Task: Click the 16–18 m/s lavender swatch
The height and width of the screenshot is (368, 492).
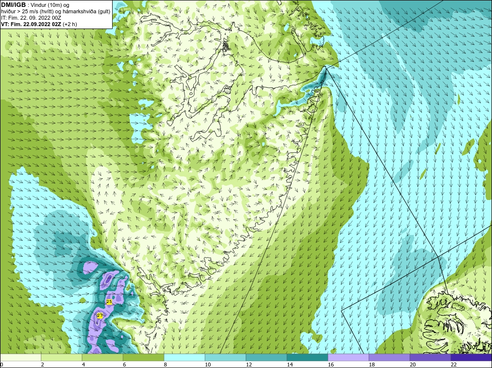Action: click(x=348, y=358)
